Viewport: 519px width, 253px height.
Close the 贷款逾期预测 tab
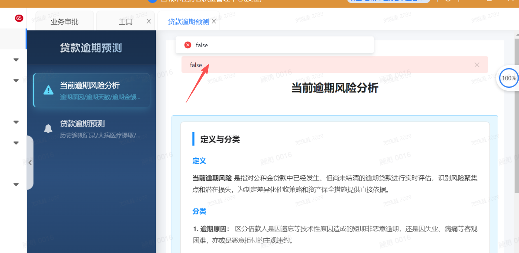point(214,21)
